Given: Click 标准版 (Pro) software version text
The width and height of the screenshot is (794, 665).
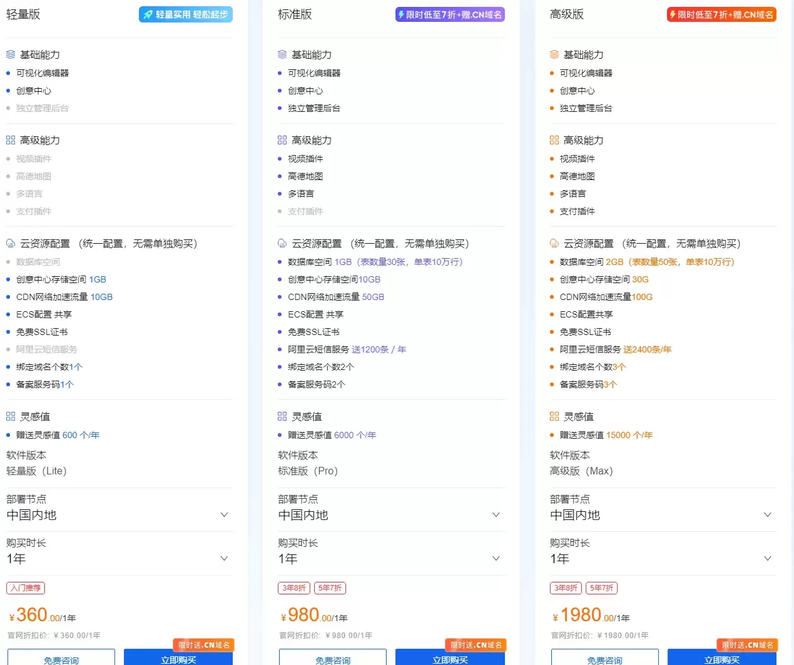Looking at the screenshot, I should pos(308,471).
